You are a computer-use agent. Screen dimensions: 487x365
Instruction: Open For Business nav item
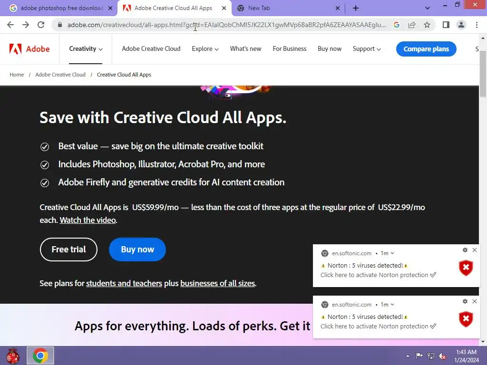(x=290, y=49)
